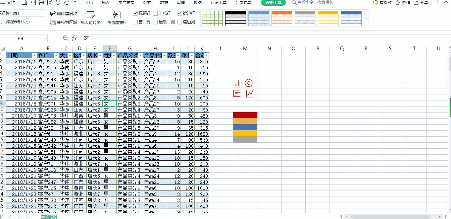Select the red color swatch in column M
This screenshot has height=219, width=451.
coord(245,115)
